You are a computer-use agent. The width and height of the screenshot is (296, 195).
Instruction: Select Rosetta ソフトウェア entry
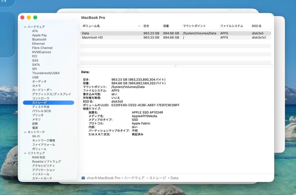click(x=46, y=161)
